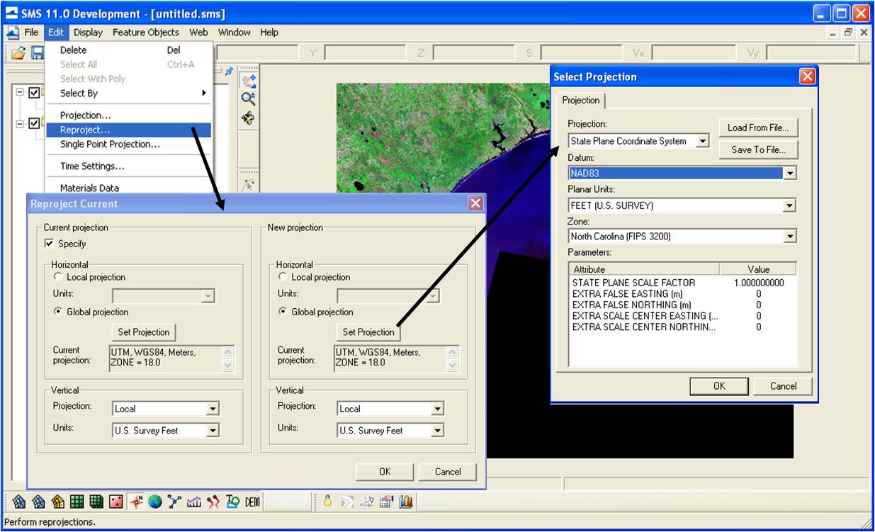Open Vertical Projection dropdown under Current projection
This screenshot has height=532, width=875.
point(212,409)
